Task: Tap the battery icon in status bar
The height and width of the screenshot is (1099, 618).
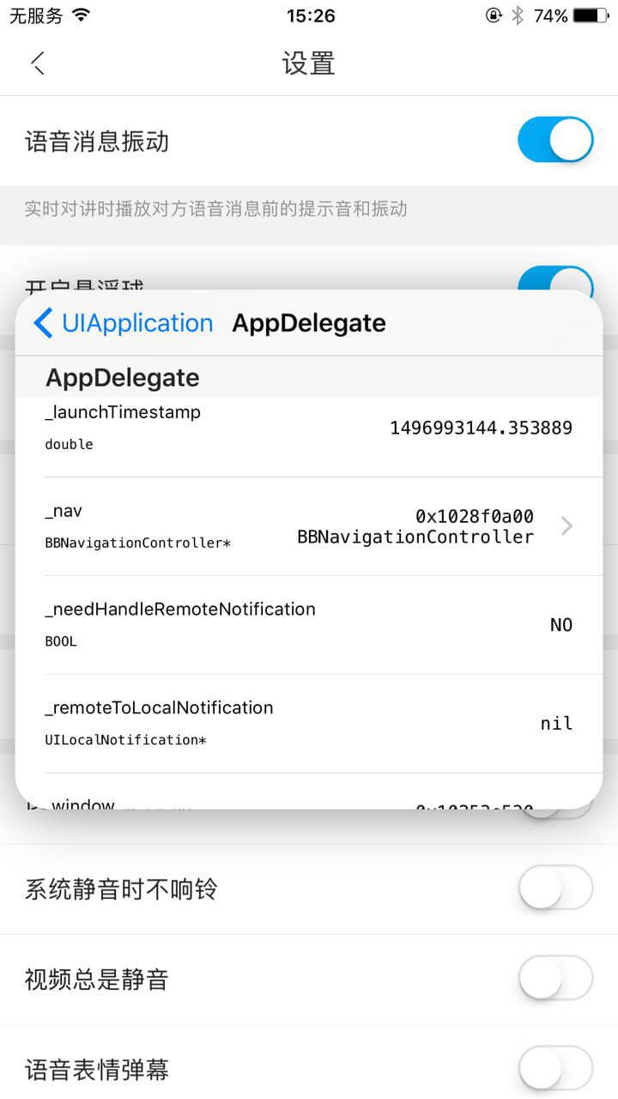Action: [591, 15]
